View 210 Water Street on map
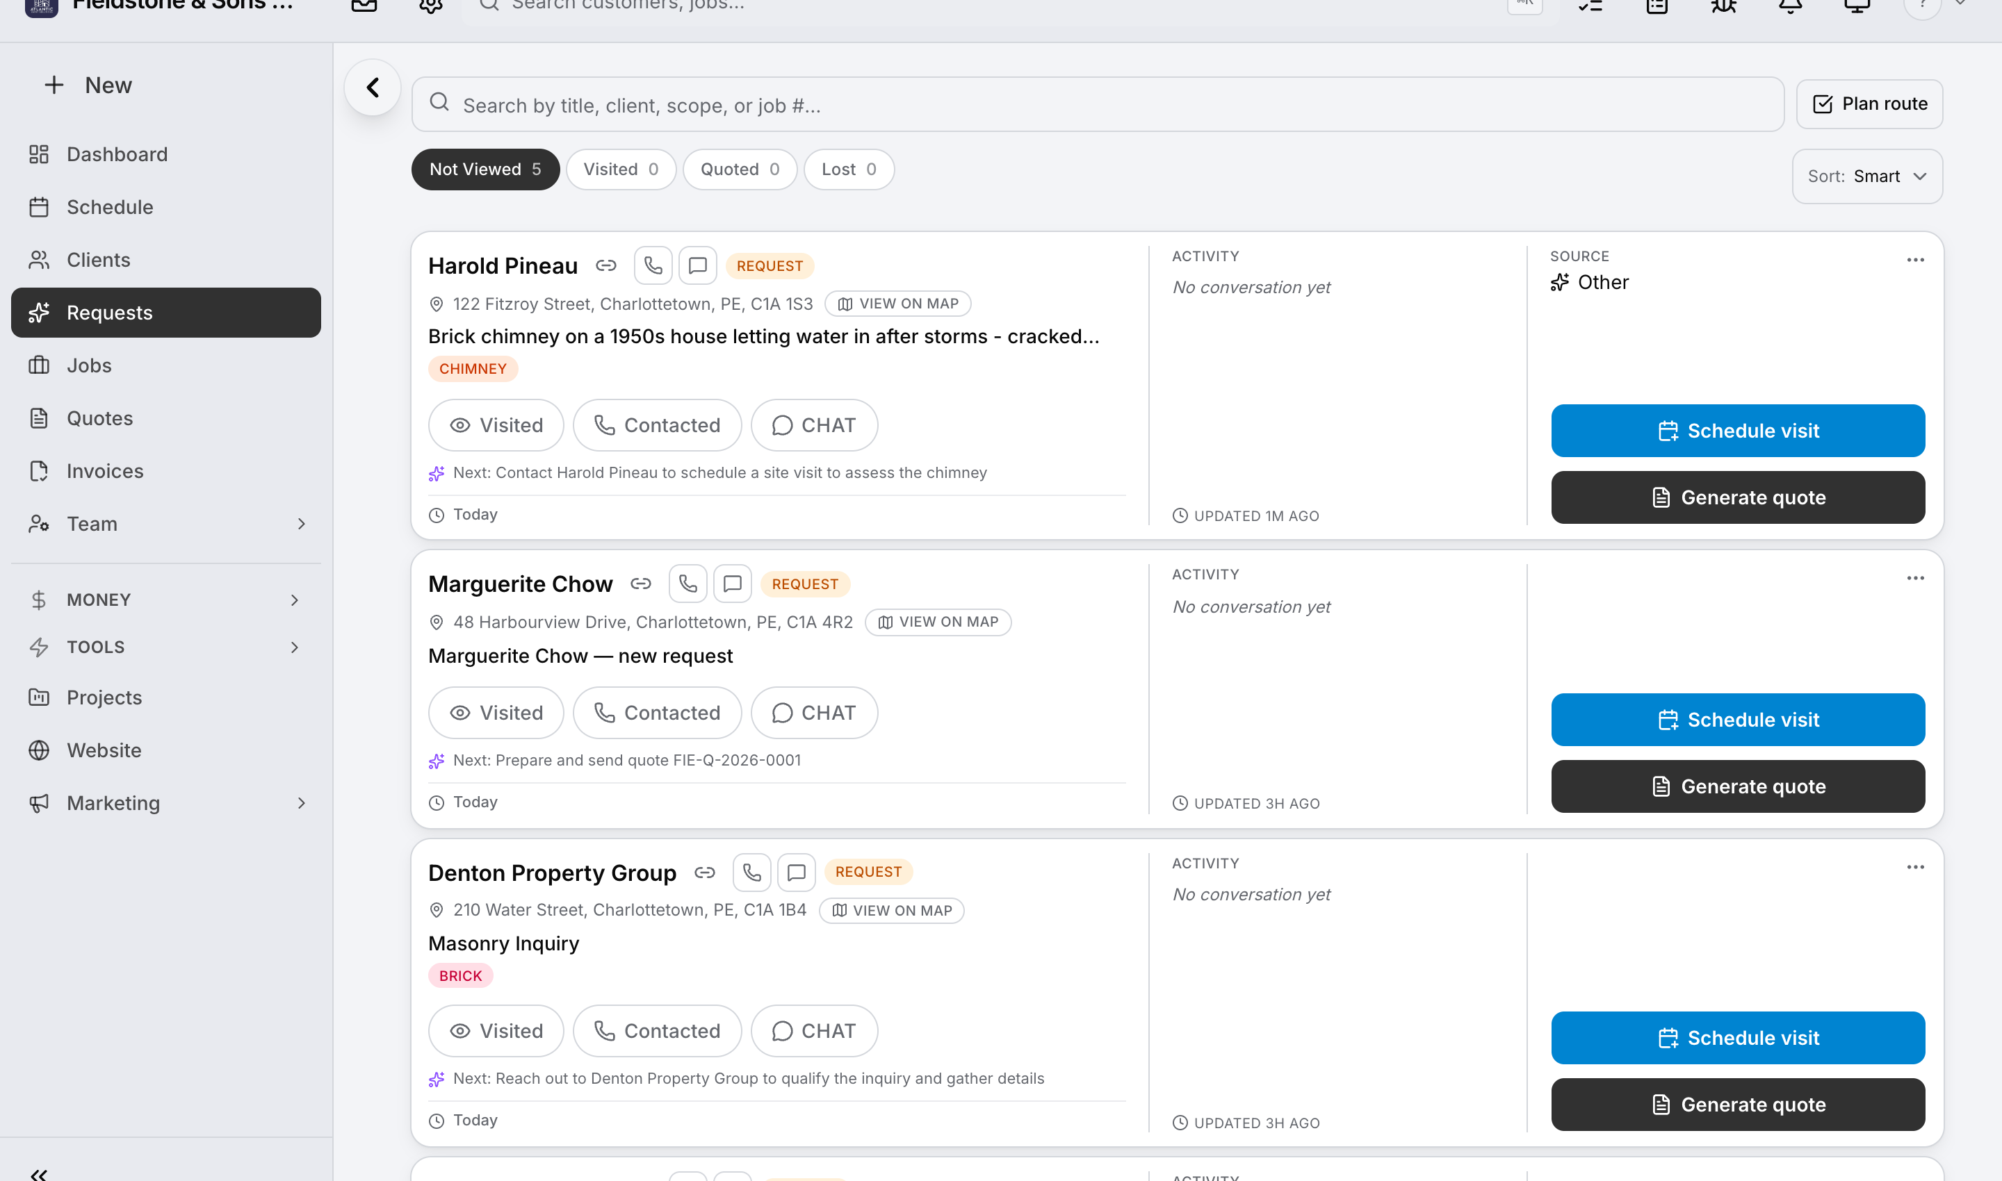 click(x=891, y=911)
